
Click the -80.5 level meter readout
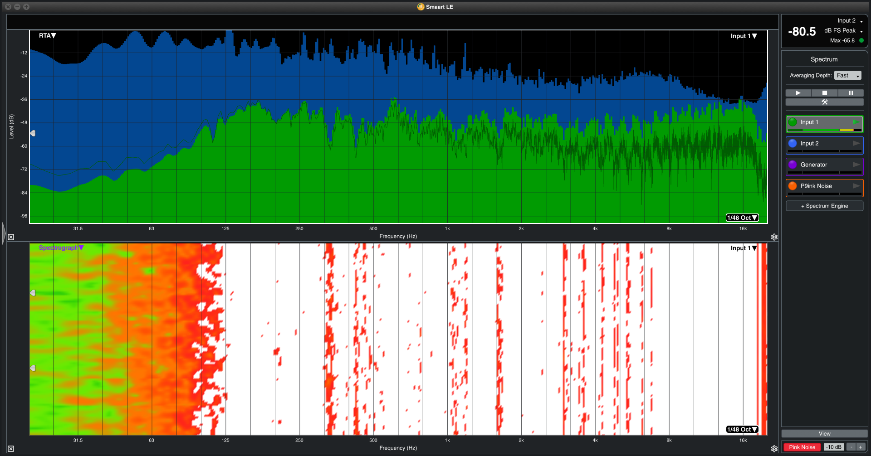pos(802,31)
